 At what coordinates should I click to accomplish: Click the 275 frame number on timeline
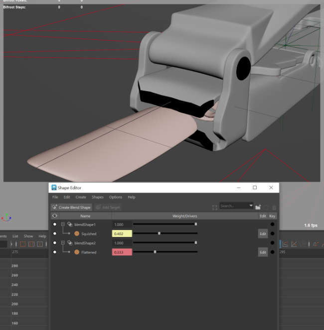(x=15, y=252)
